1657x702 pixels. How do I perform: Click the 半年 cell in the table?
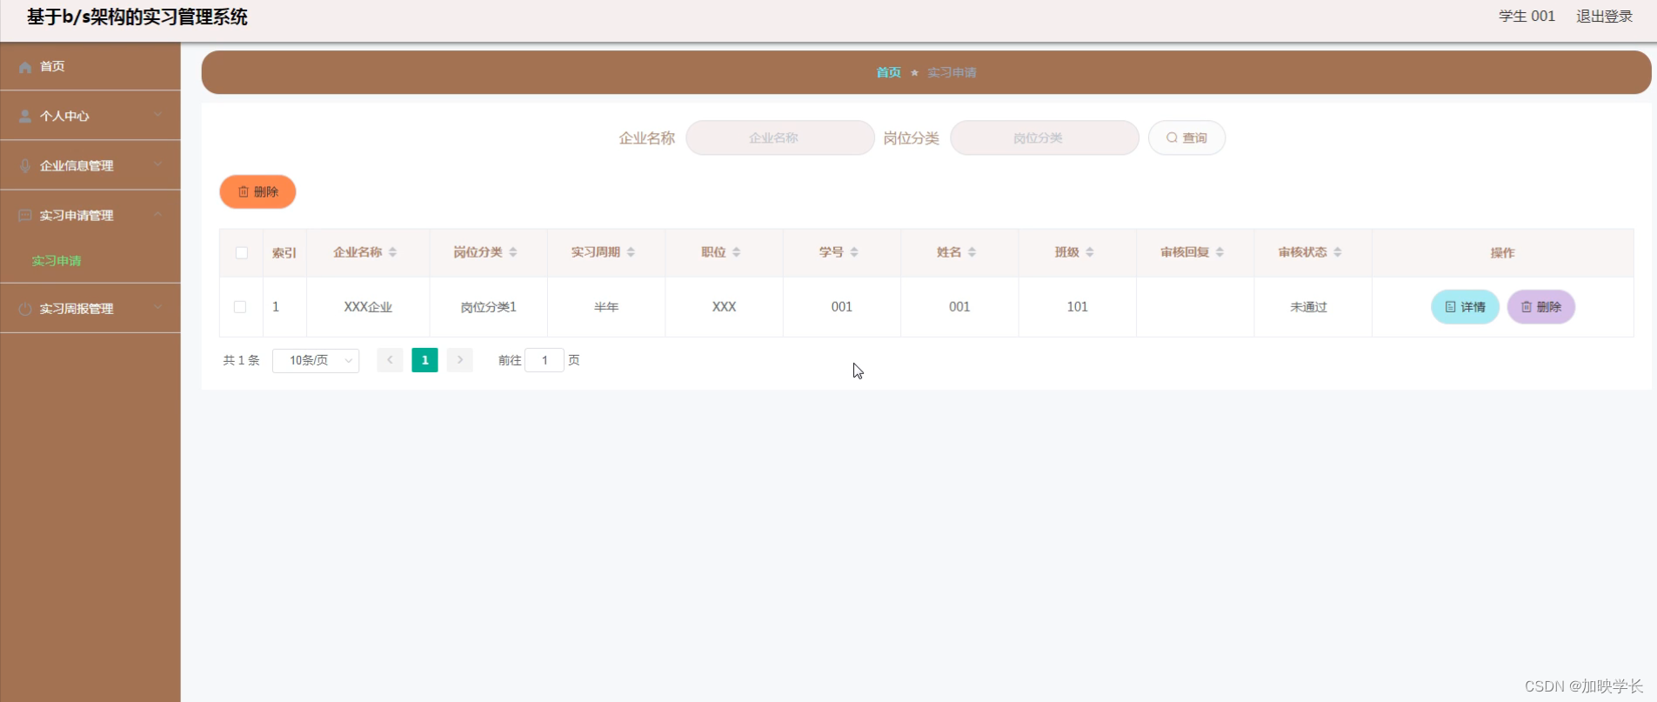[x=606, y=307]
